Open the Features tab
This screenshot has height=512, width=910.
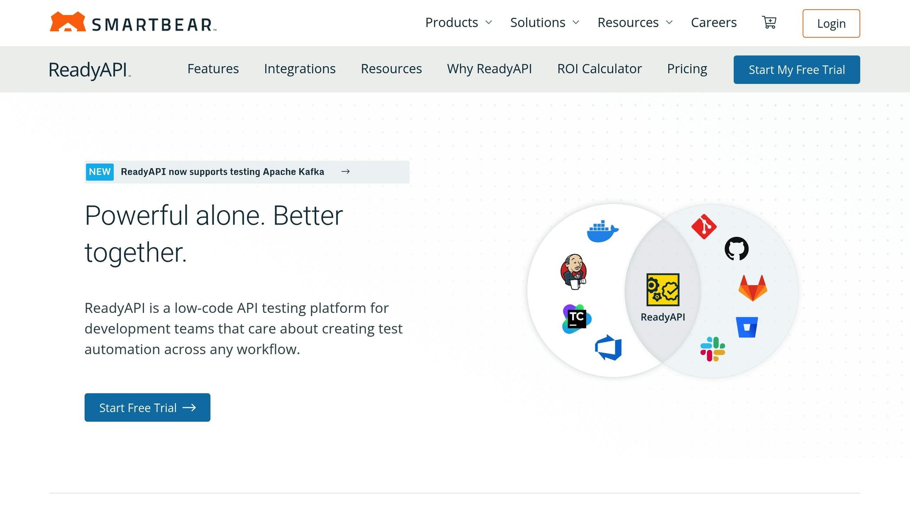pyautogui.click(x=213, y=69)
